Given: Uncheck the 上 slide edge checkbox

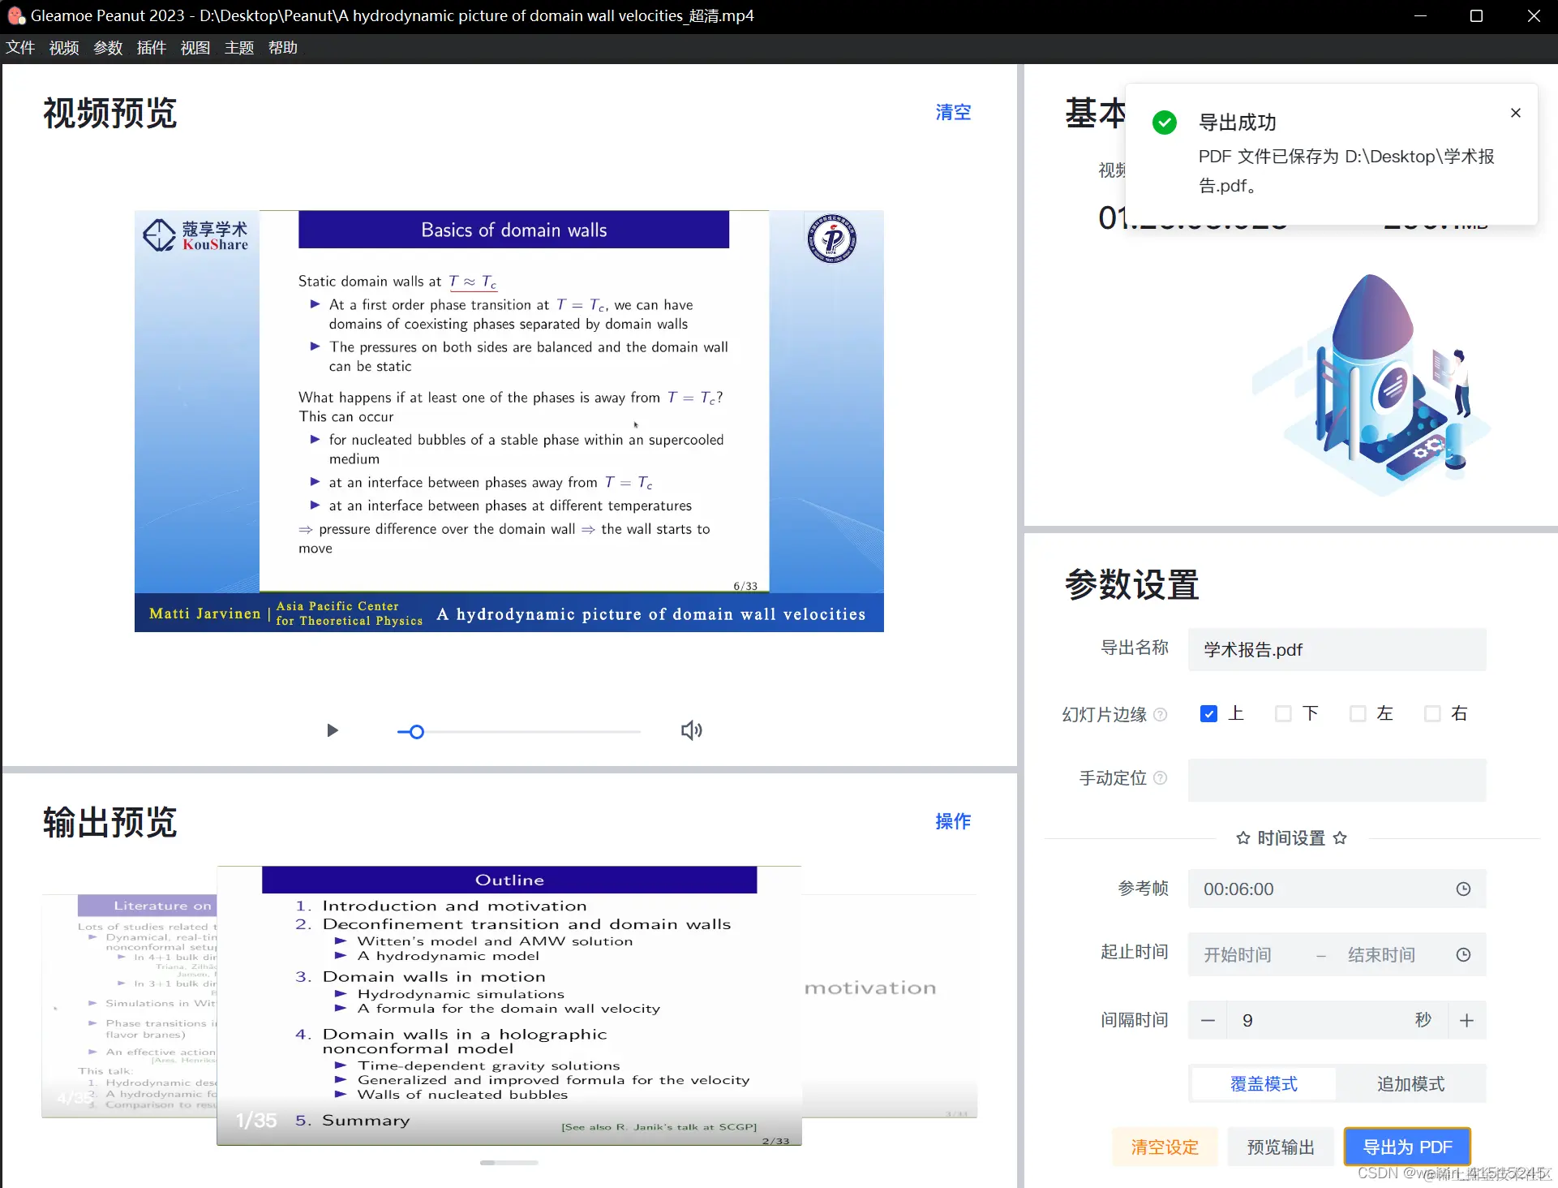Looking at the screenshot, I should tap(1208, 714).
